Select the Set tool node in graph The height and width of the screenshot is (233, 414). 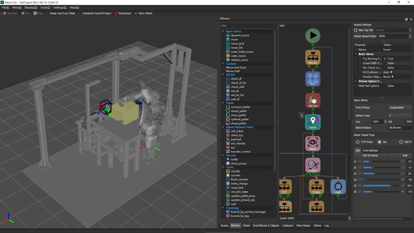(x=313, y=100)
